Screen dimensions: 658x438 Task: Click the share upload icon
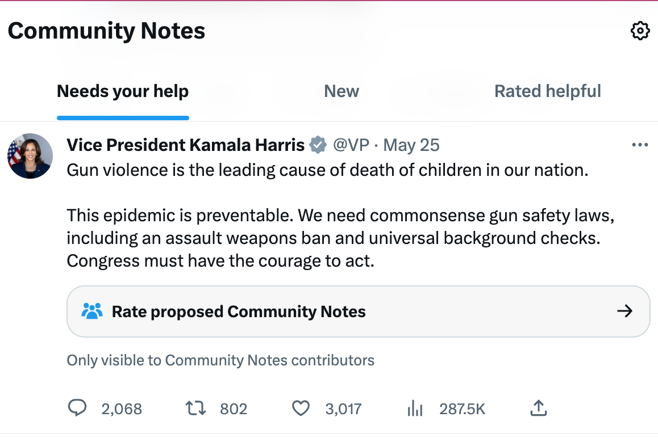coord(538,407)
